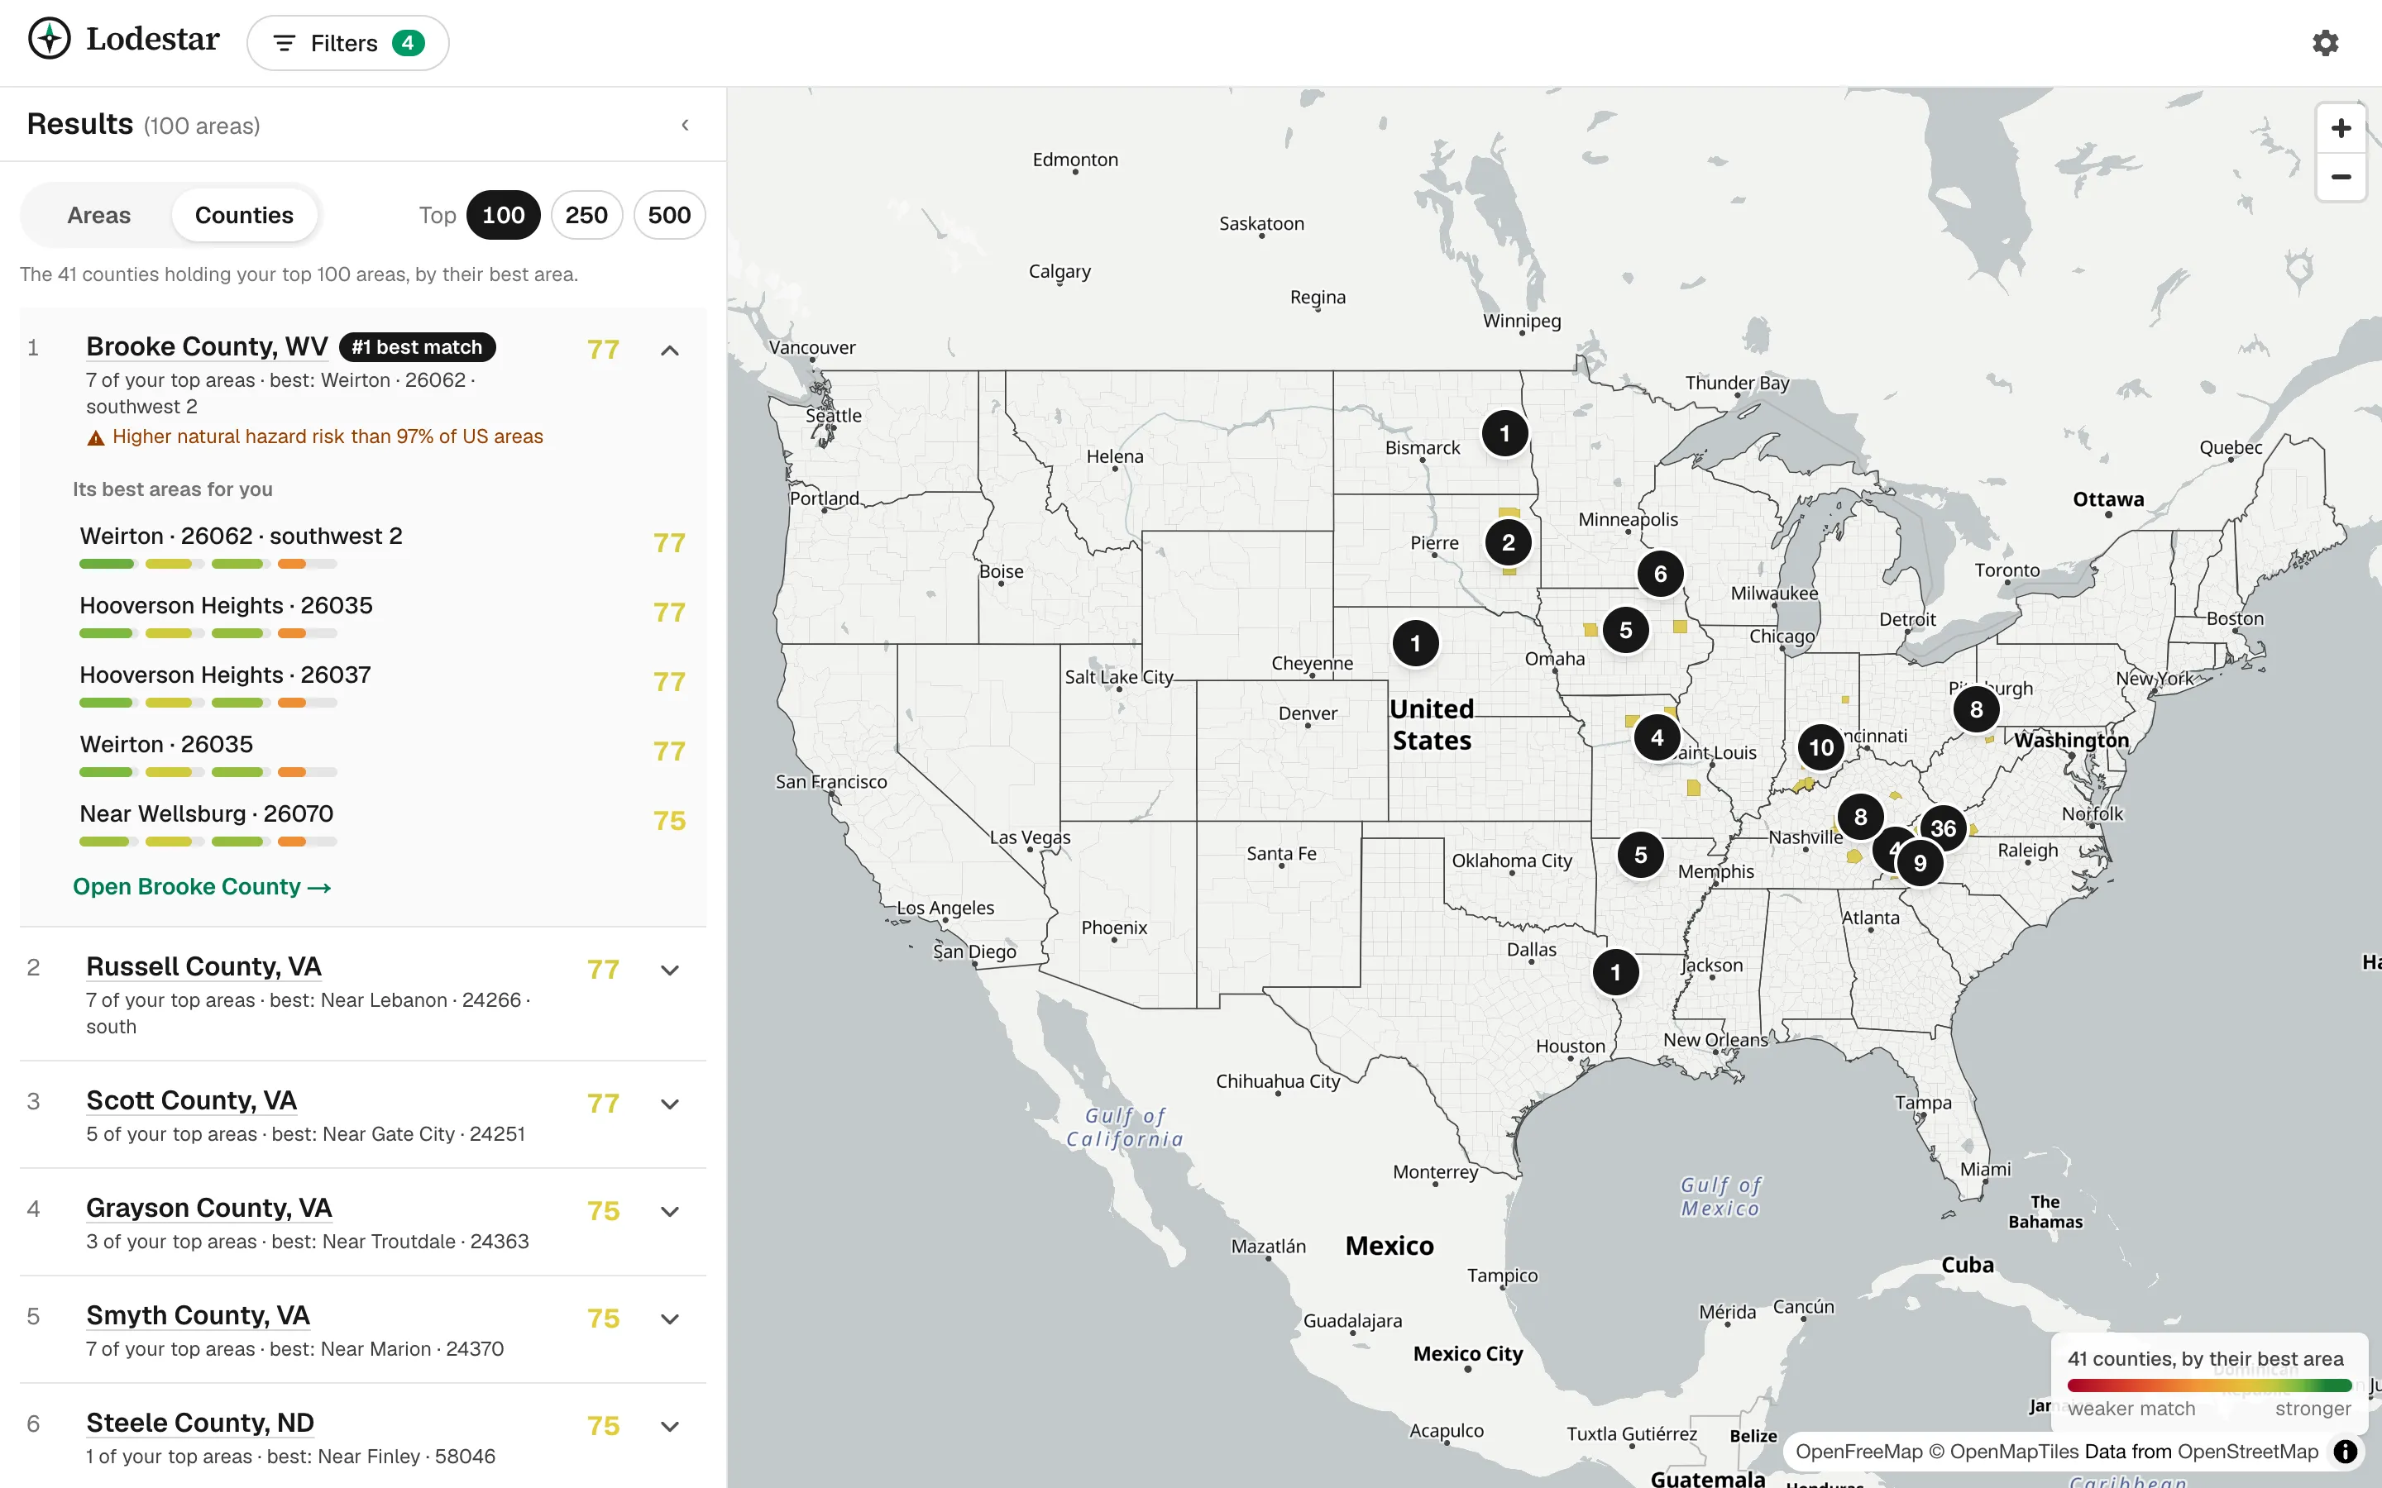Expand Smyth County, VA entry
This screenshot has height=1488, width=2382.
[669, 1318]
